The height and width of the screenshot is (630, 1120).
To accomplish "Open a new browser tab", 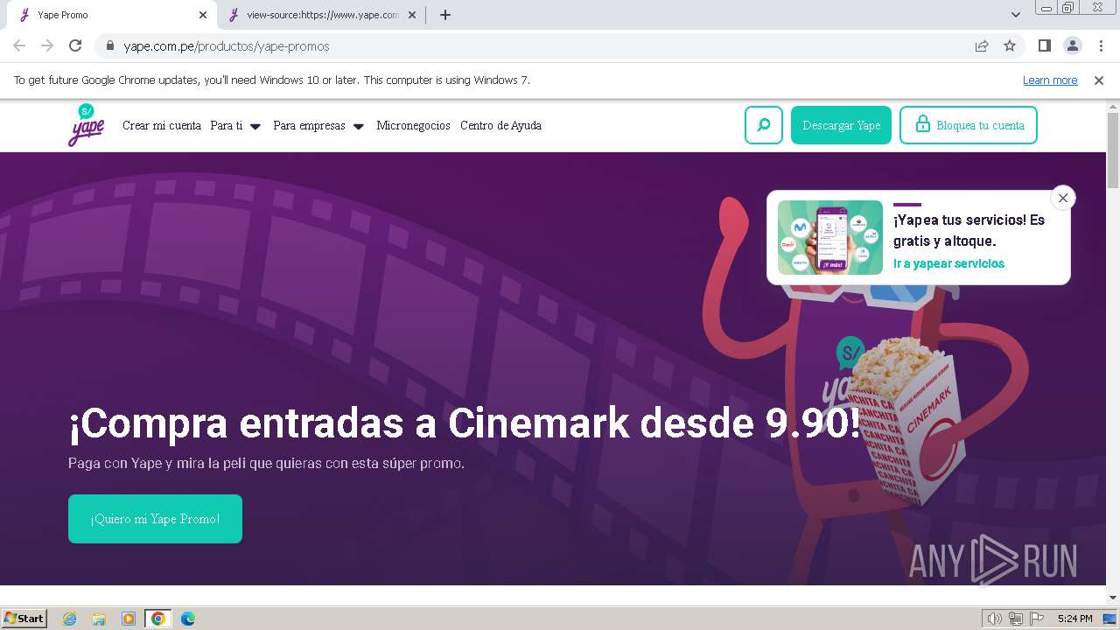I will point(445,15).
